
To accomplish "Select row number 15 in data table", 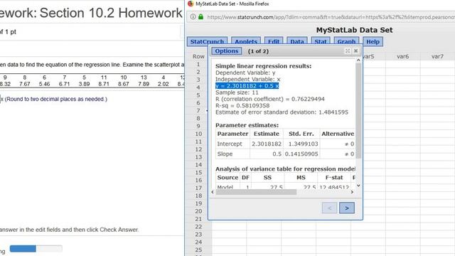I will pos(198,172).
